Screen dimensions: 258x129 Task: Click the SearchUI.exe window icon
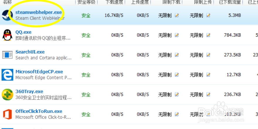point(7,55)
